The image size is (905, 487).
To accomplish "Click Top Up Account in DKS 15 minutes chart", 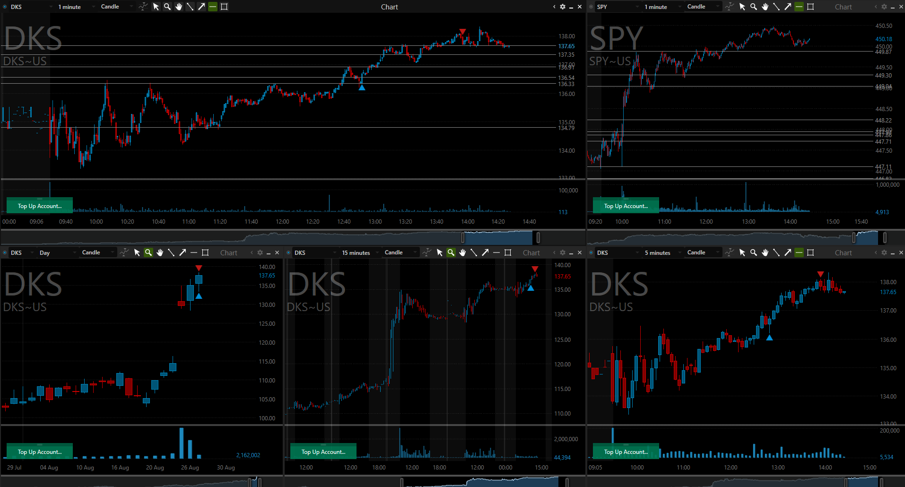I will 323,452.
